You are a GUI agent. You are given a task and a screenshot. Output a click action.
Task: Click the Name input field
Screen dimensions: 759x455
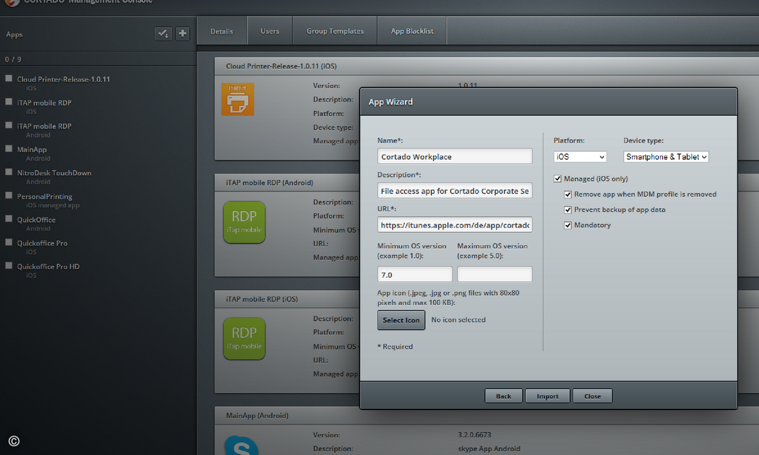coord(455,156)
